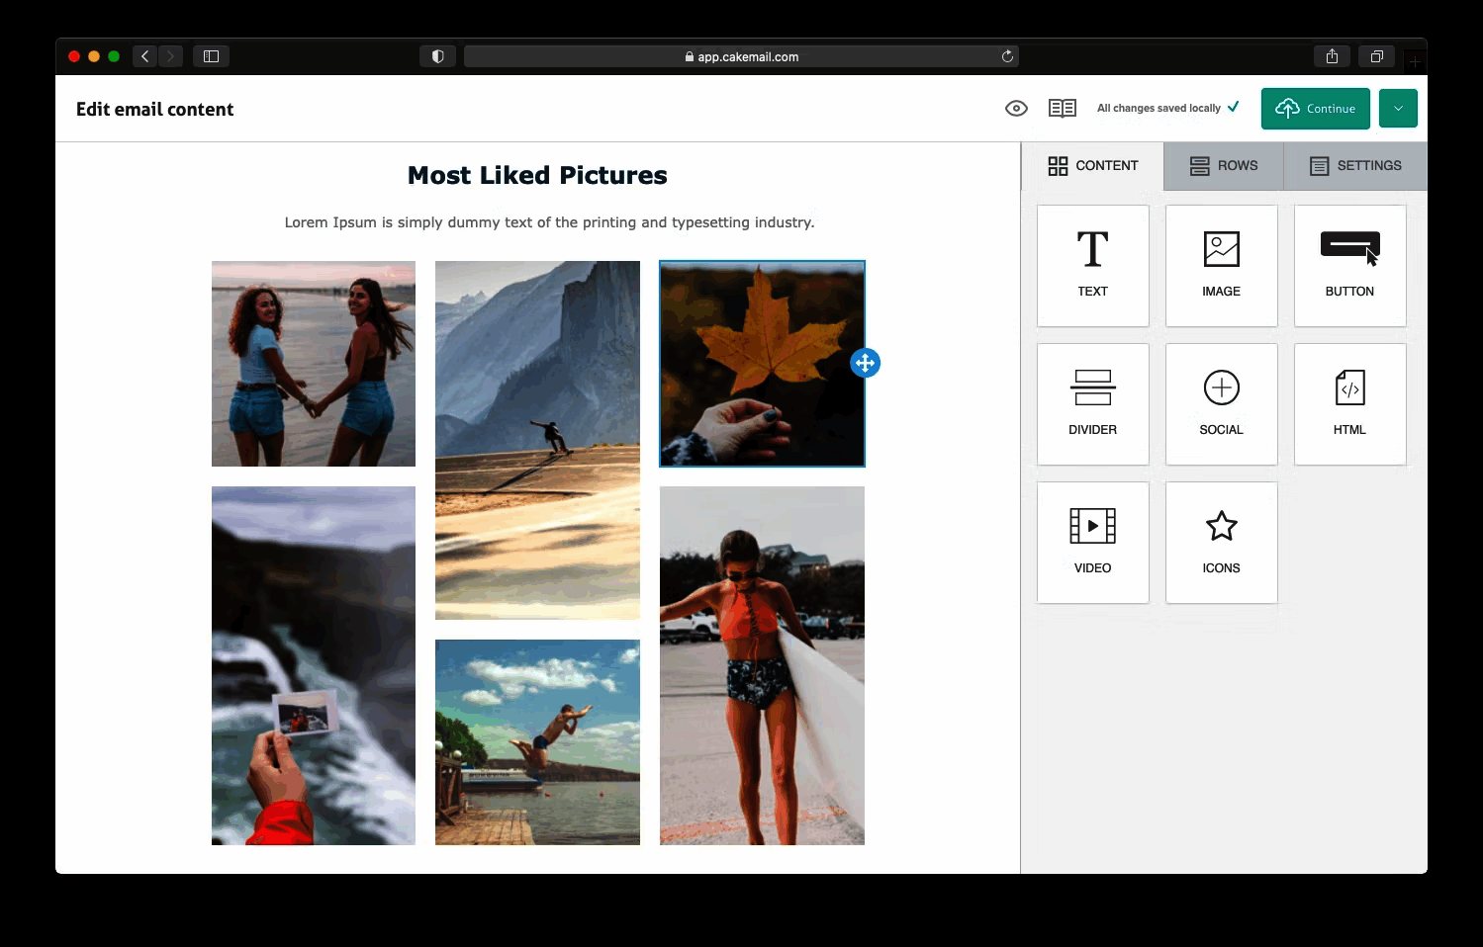1483x947 pixels.
Task: Select the skateboarder mountain photo
Action: pos(537,440)
